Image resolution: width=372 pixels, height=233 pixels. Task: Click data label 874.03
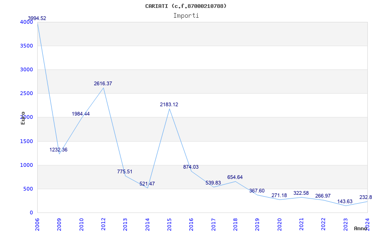point(191,167)
